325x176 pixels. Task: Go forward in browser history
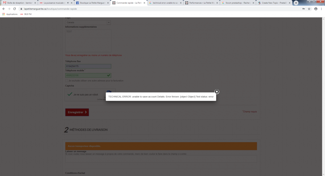click(x=9, y=9)
